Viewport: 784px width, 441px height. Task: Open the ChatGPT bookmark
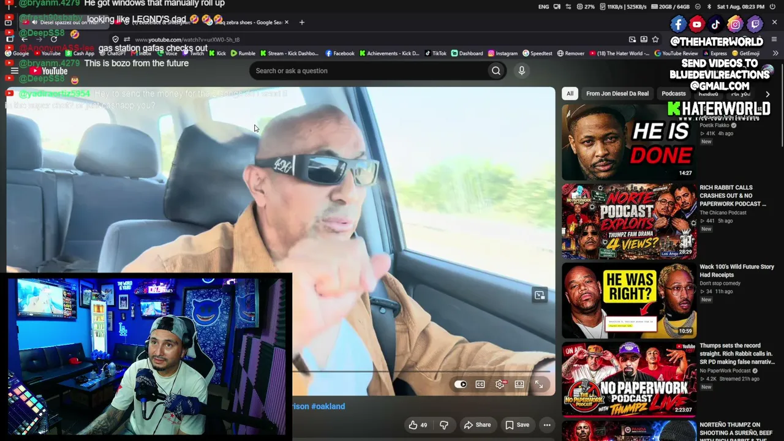pyautogui.click(x=111, y=53)
